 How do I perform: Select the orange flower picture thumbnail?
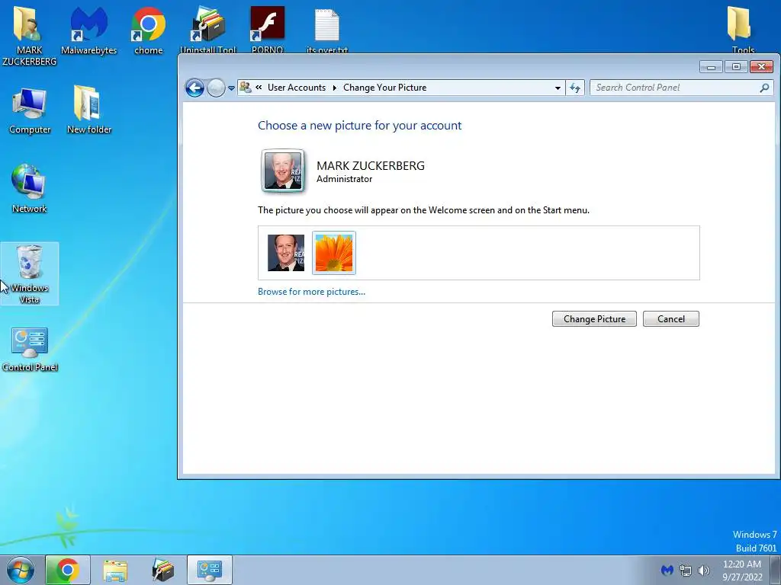334,253
